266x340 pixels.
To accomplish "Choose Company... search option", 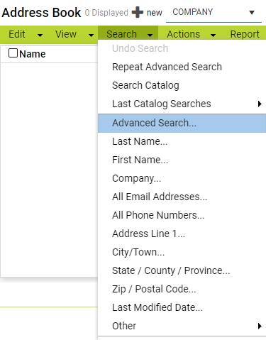I will tap(182, 178).
